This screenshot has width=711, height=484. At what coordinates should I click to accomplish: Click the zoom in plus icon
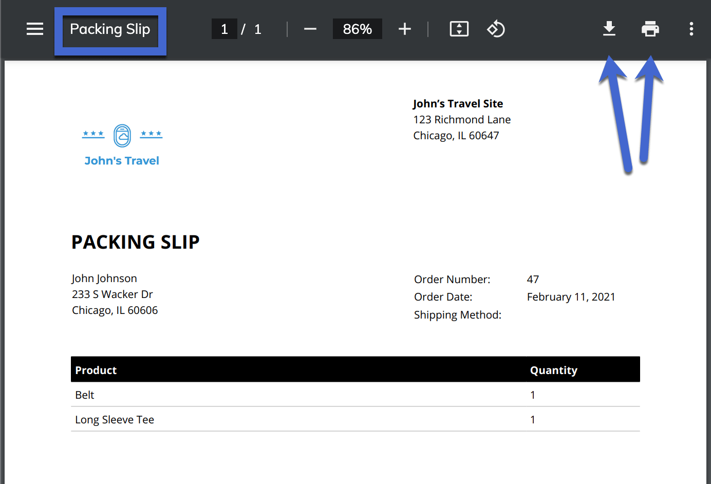pyautogui.click(x=405, y=29)
